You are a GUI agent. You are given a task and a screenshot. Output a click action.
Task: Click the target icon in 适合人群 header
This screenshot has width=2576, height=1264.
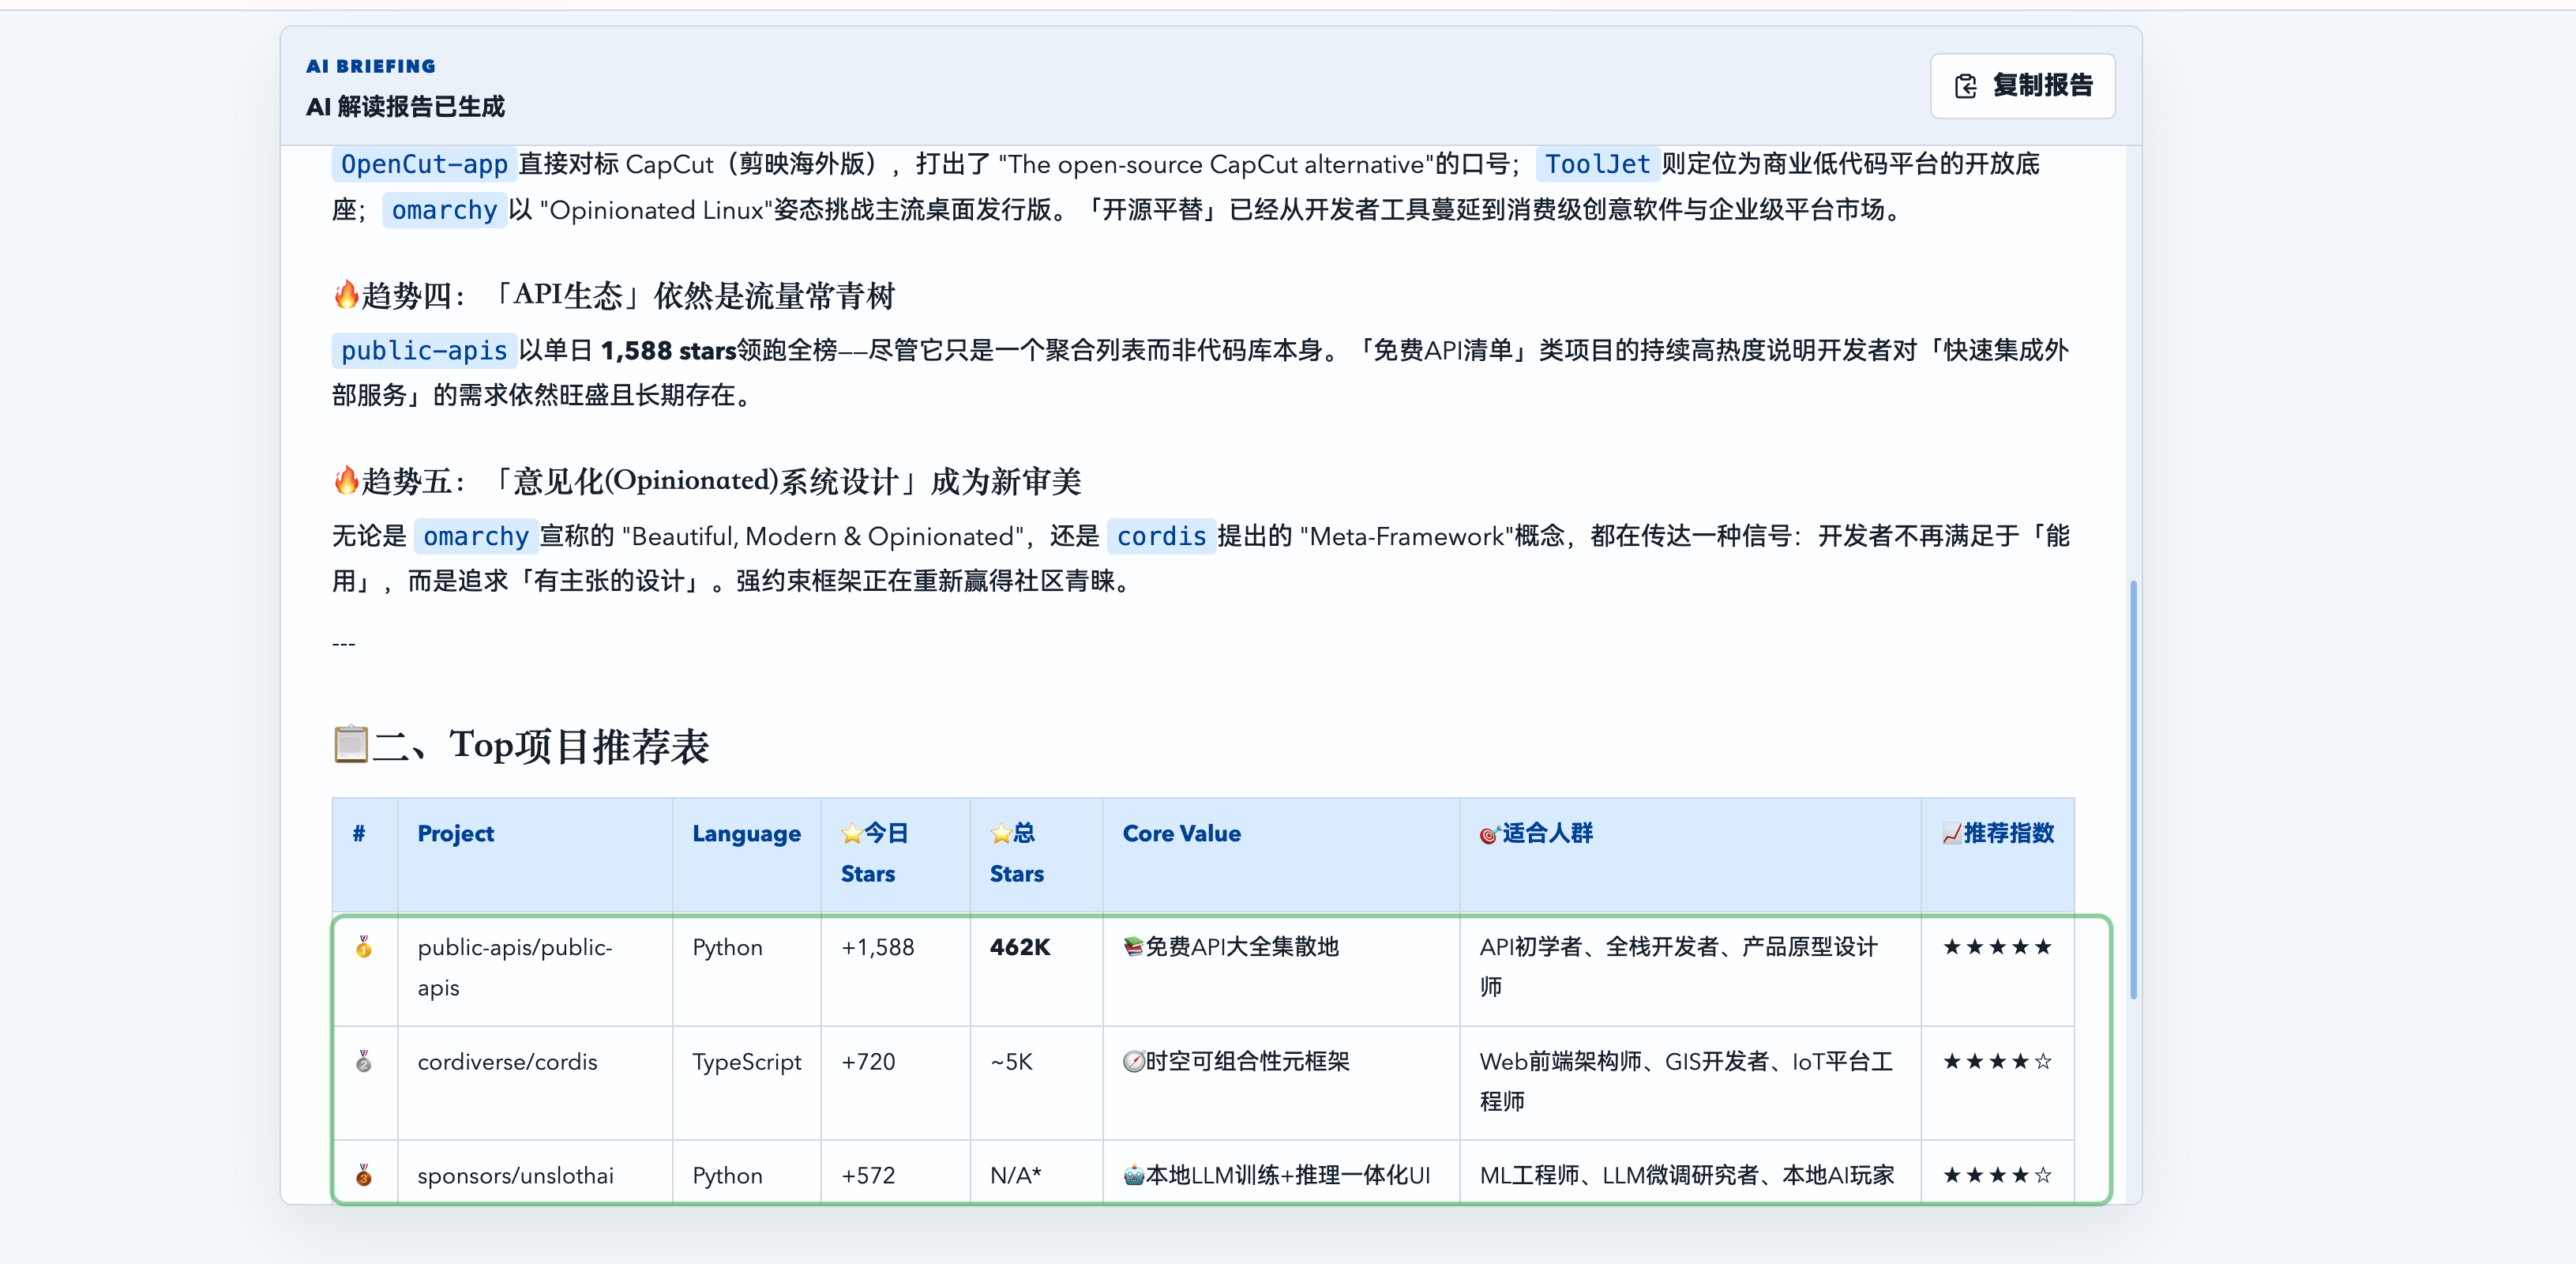click(x=1489, y=834)
